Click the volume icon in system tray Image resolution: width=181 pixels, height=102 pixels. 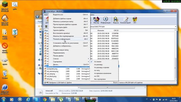coord(166,99)
